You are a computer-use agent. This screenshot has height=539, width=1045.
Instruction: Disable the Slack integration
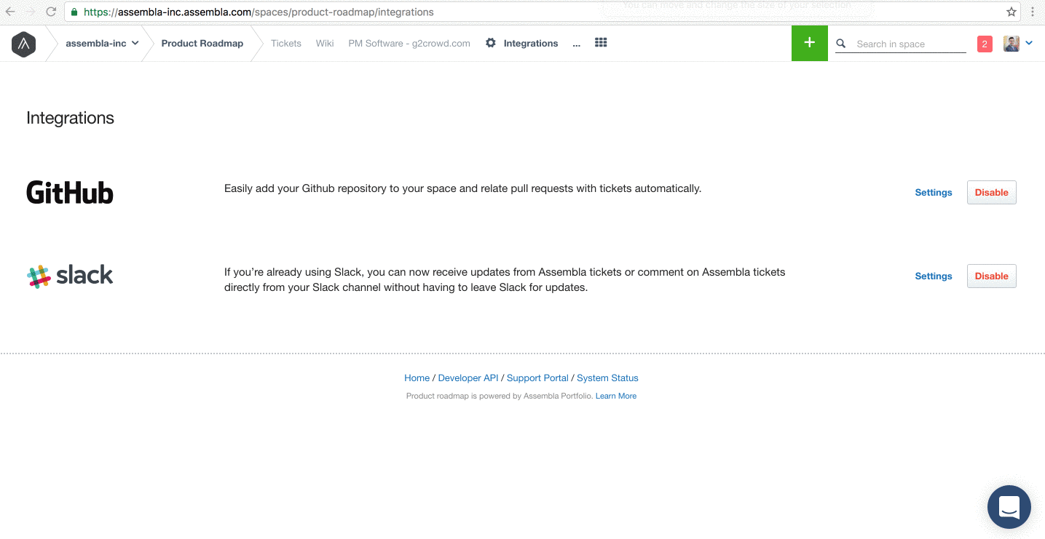pyautogui.click(x=991, y=276)
